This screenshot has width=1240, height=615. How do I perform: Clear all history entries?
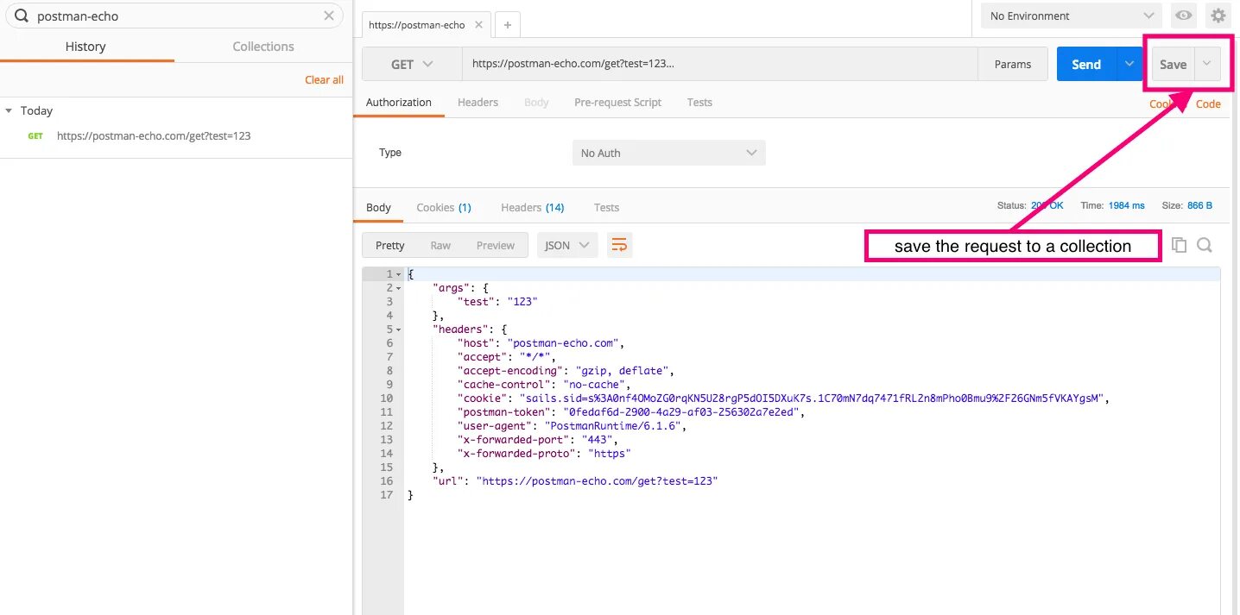324,79
